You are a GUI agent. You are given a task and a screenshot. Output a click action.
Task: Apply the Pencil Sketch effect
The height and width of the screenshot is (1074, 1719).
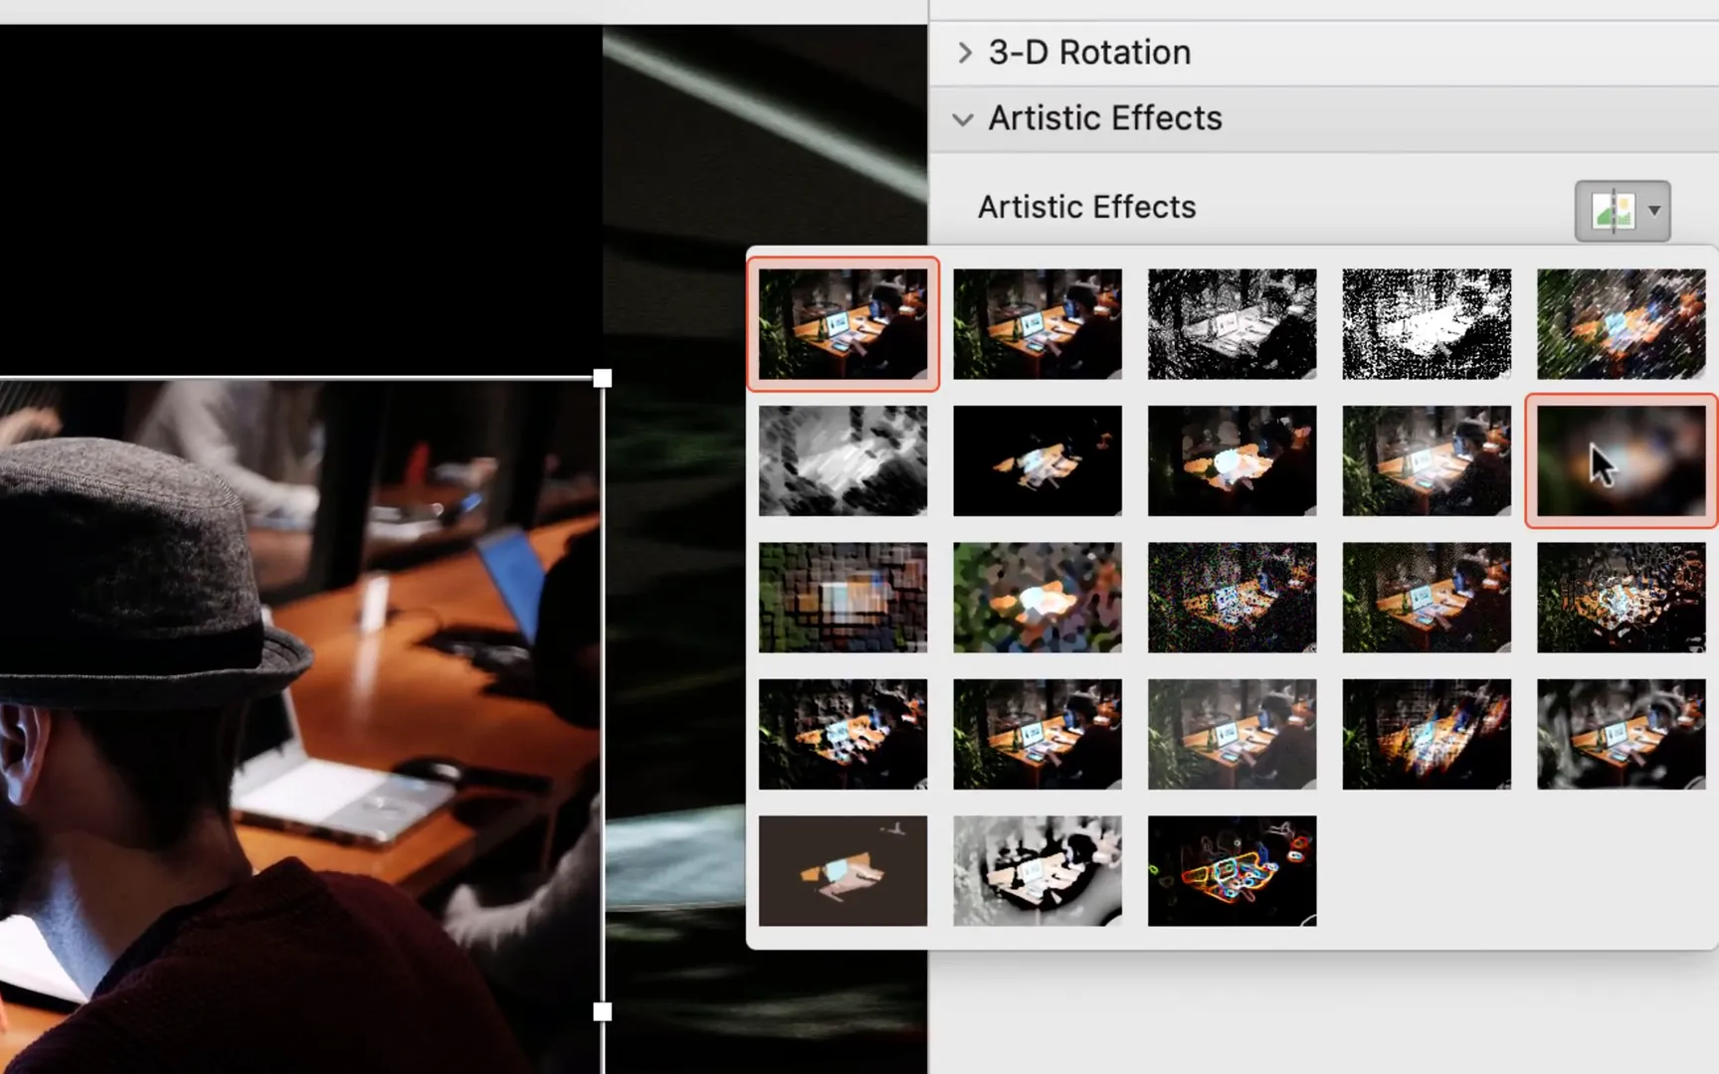click(x=1427, y=323)
